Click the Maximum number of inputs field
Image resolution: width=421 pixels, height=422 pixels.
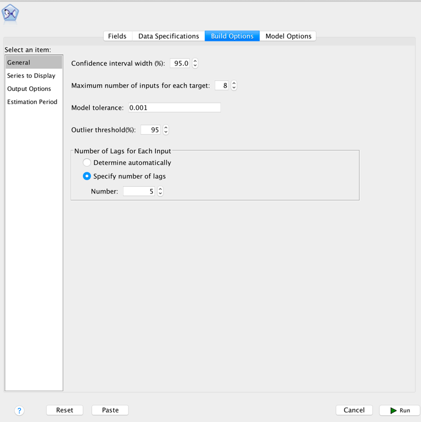tap(222, 86)
